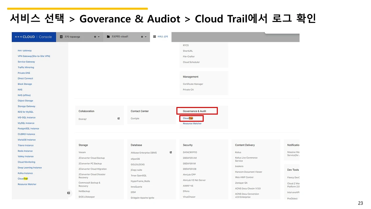Select ZConverter Cloud Backup
This screenshot has width=371, height=209.
[92, 158]
